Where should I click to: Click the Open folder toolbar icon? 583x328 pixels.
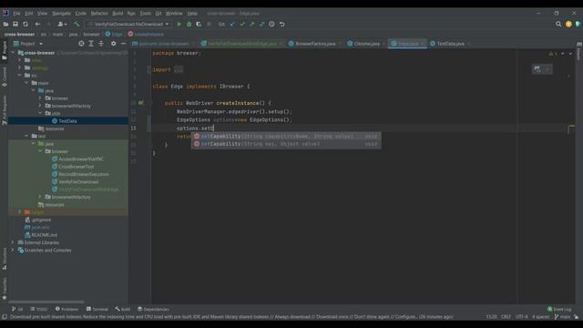[5, 25]
